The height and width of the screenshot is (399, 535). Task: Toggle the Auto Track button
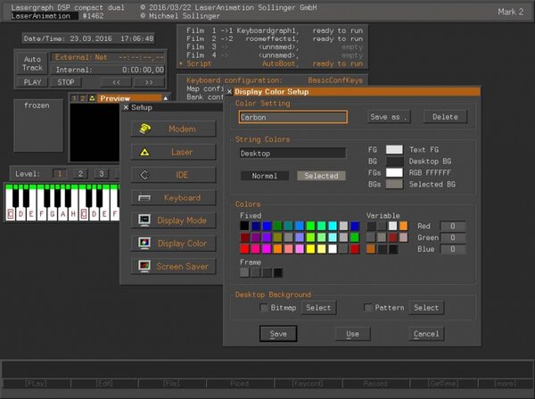32,63
